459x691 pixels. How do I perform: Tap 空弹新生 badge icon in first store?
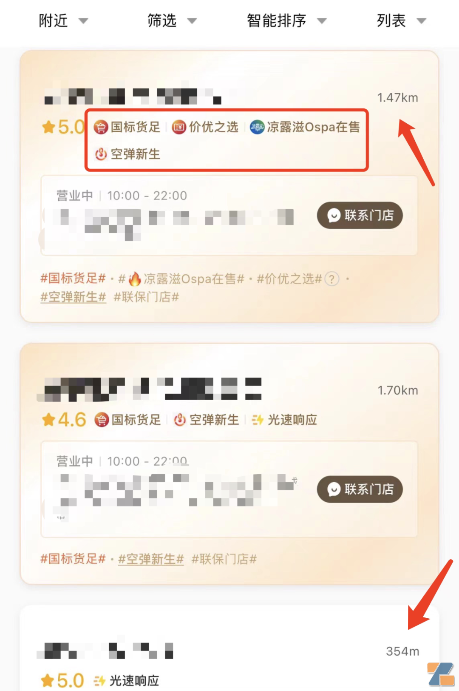(101, 154)
